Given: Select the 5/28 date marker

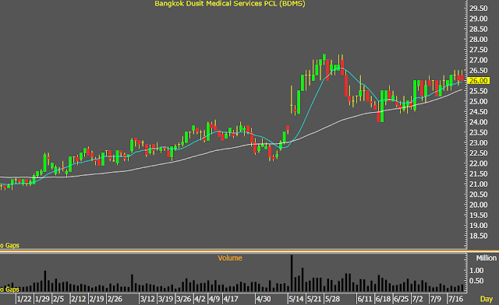Looking at the screenshot, I should (332, 299).
